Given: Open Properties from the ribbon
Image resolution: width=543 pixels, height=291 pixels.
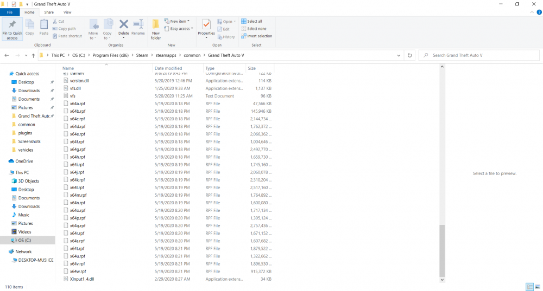Looking at the screenshot, I should [206, 26].
